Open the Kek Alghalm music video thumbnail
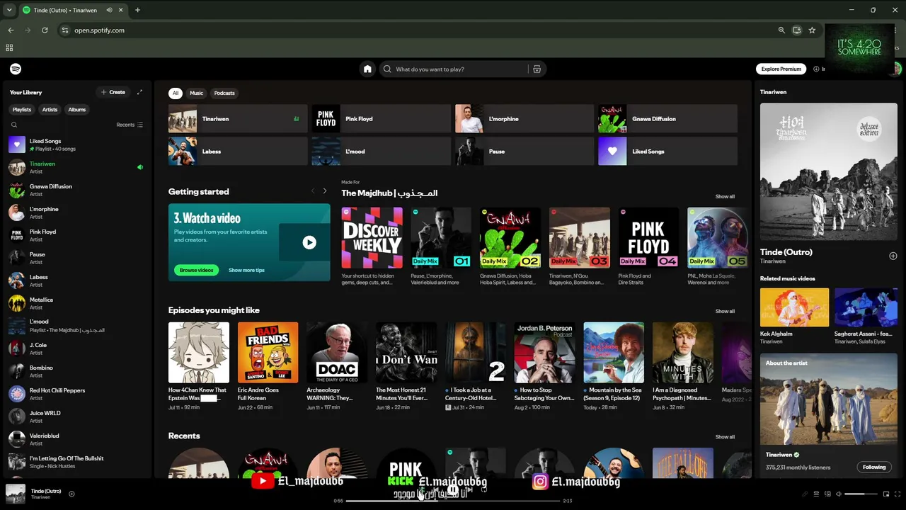906x510 pixels. pyautogui.click(x=794, y=307)
